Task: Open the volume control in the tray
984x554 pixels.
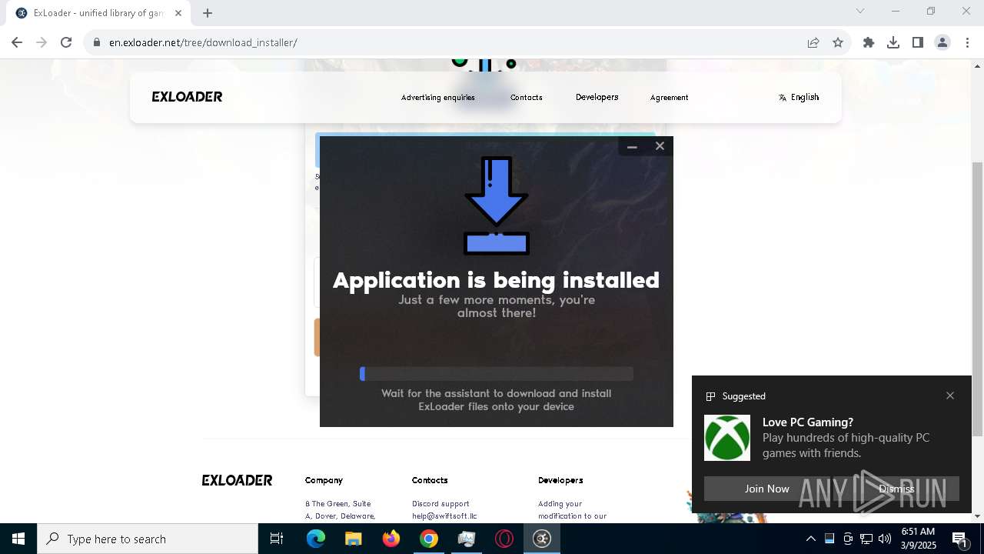Action: coord(885,539)
